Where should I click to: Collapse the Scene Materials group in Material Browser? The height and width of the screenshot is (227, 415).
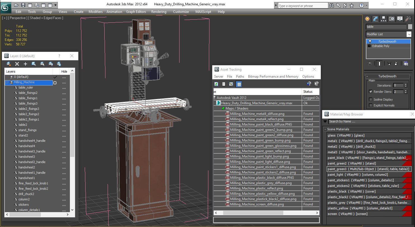(325, 129)
